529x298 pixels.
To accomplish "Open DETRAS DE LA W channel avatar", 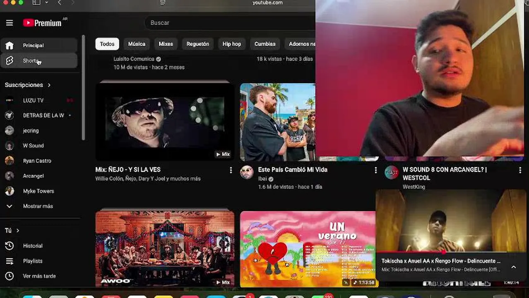I will [x=9, y=115].
